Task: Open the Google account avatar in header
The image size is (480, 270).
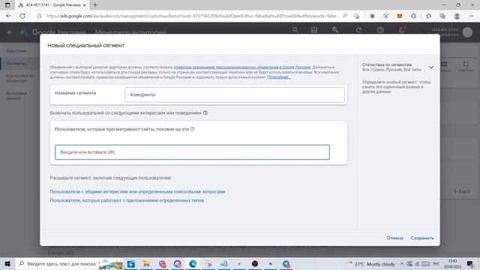Action: [467, 32]
